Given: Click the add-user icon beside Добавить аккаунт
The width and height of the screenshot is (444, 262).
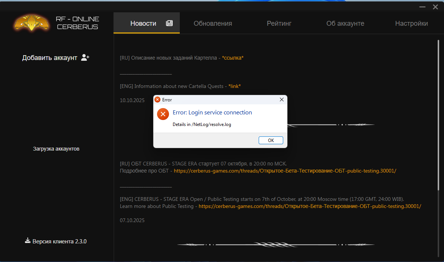Looking at the screenshot, I should pyautogui.click(x=85, y=57).
